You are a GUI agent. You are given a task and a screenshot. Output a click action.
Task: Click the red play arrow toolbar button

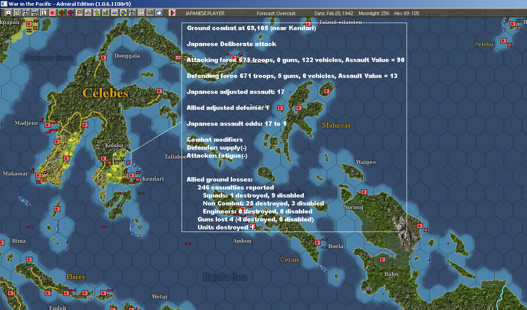coord(172,13)
